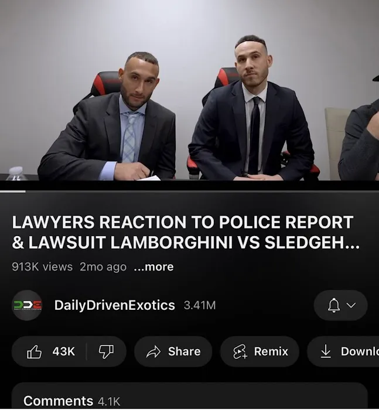
Task: Click the Remix icon
Action: [240, 351]
